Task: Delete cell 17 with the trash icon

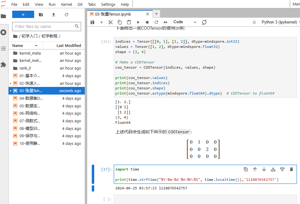Action: click(291, 169)
